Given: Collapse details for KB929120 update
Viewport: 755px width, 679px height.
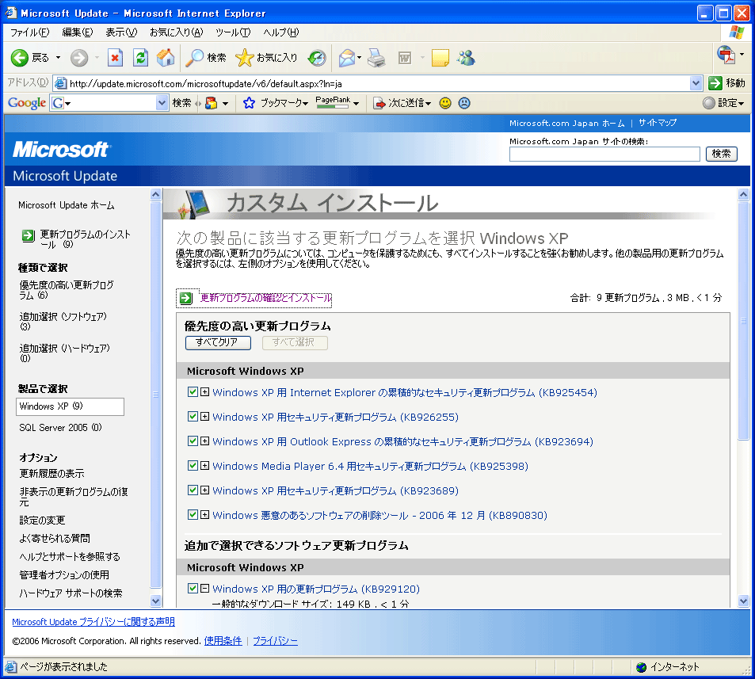Looking at the screenshot, I should (204, 589).
